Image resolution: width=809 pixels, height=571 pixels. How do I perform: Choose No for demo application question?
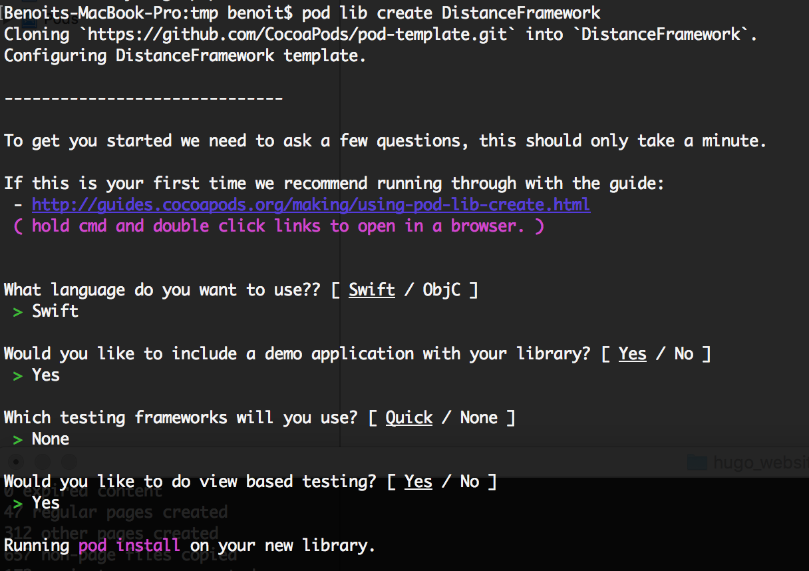pos(683,353)
